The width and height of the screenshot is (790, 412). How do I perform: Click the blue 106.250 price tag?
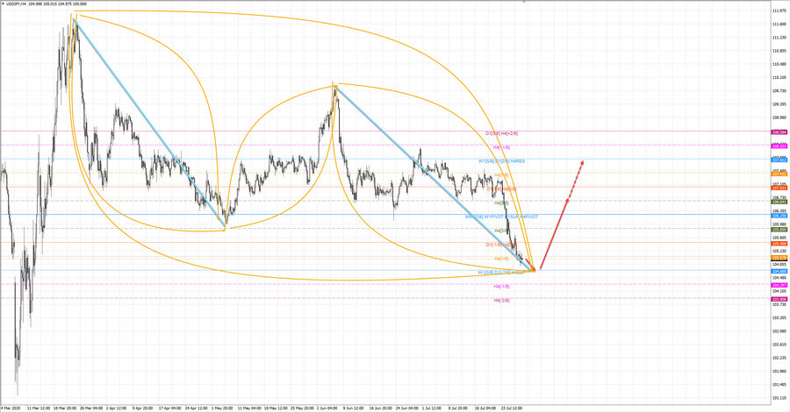779,216
